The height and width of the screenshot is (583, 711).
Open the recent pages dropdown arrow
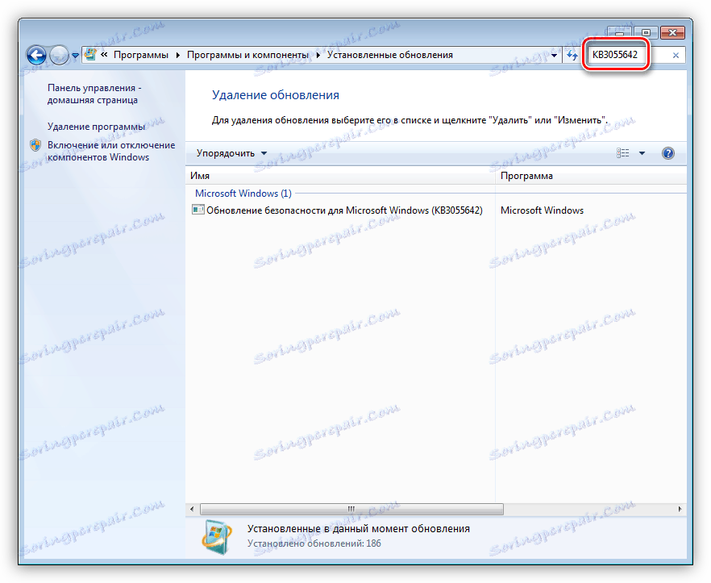[x=75, y=56]
